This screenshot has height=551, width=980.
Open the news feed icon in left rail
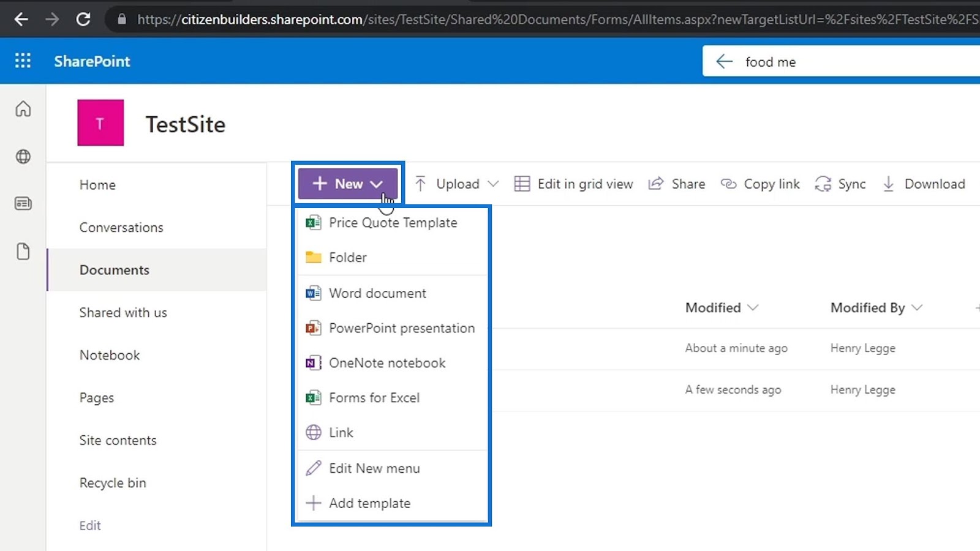[23, 203]
